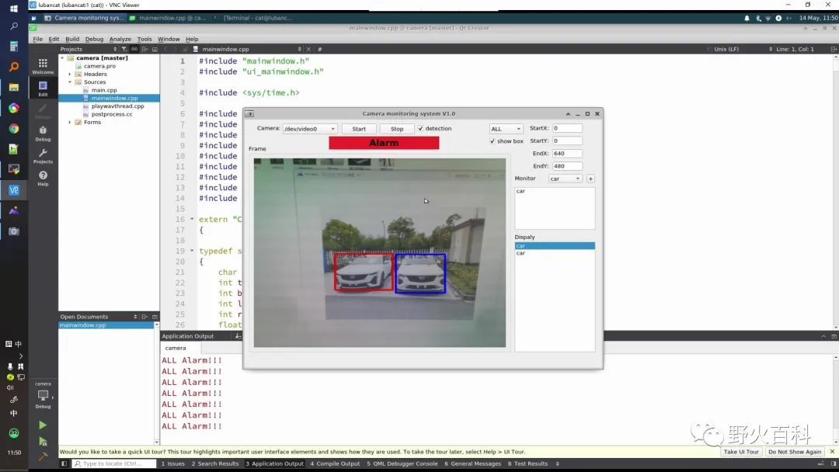Click the Build project hammer icon
This screenshot has height=472, width=839.
tap(43, 456)
